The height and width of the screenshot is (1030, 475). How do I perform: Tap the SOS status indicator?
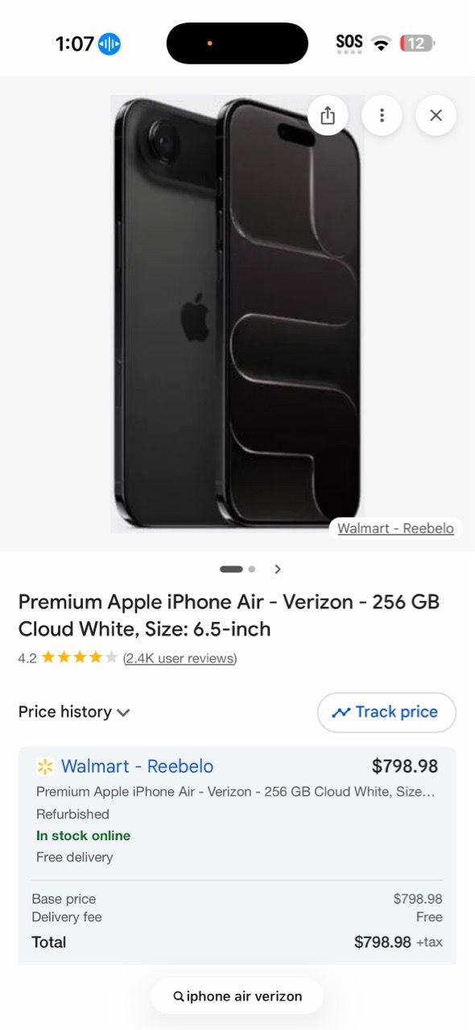pyautogui.click(x=349, y=43)
